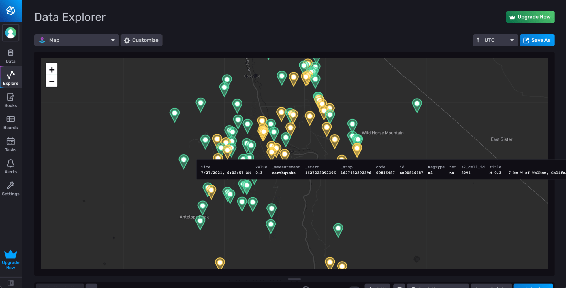Click the green Upgrade Now button
The image size is (566, 288).
click(530, 17)
